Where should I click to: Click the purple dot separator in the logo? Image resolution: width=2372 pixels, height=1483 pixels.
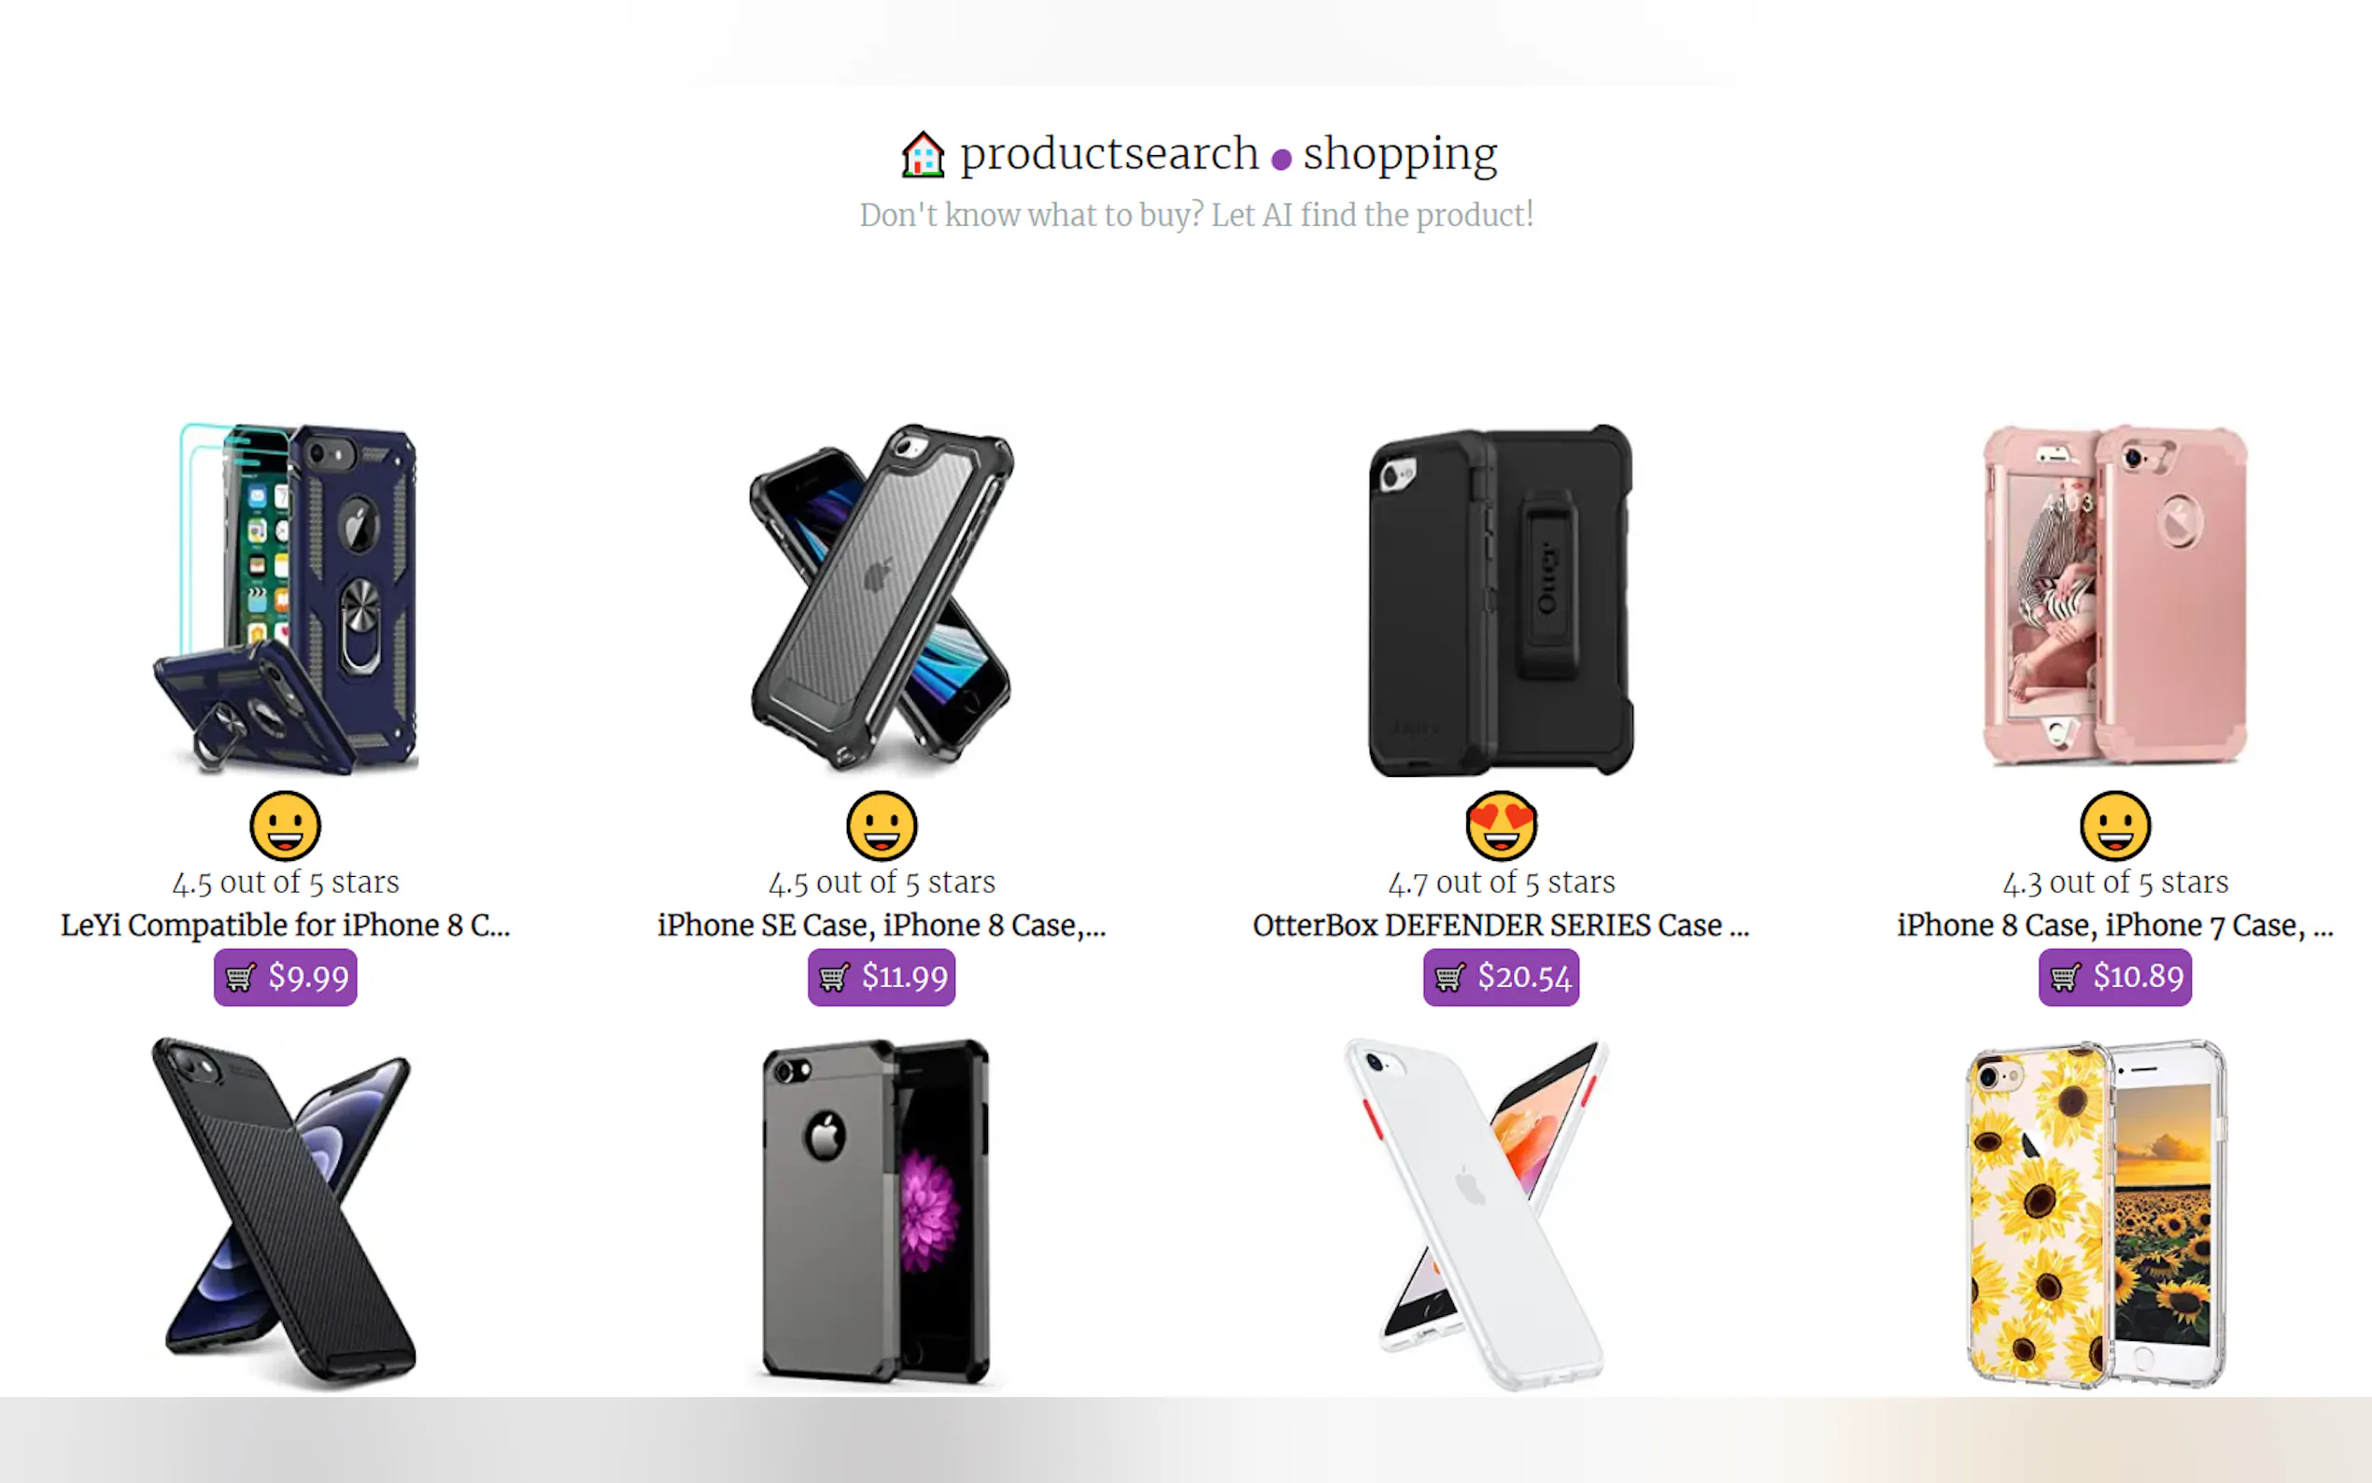pyautogui.click(x=1280, y=159)
